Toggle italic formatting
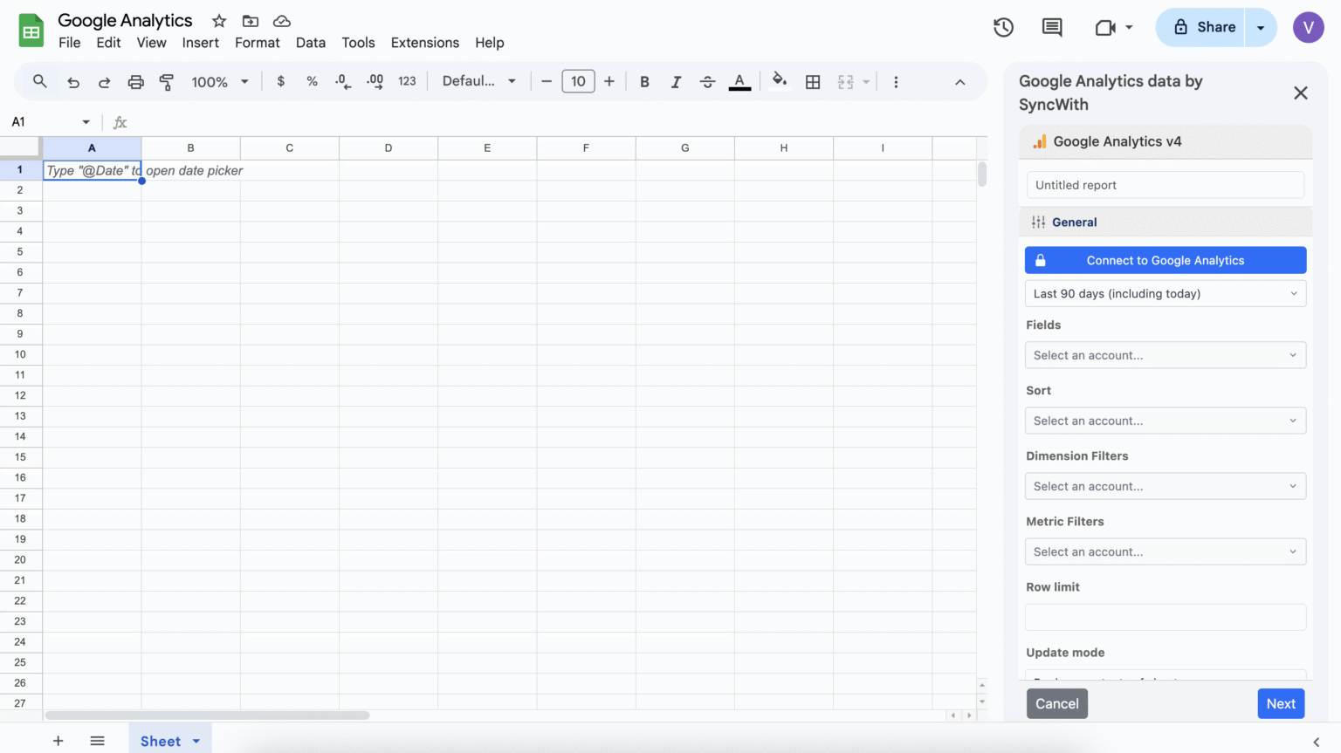Screen dimensions: 1341x753 tap(676, 81)
